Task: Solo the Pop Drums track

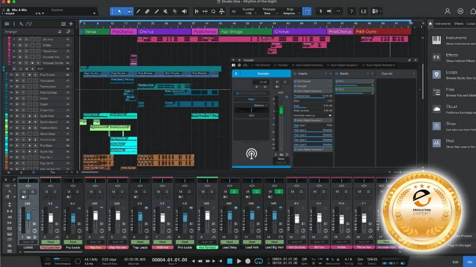Action: [23, 75]
